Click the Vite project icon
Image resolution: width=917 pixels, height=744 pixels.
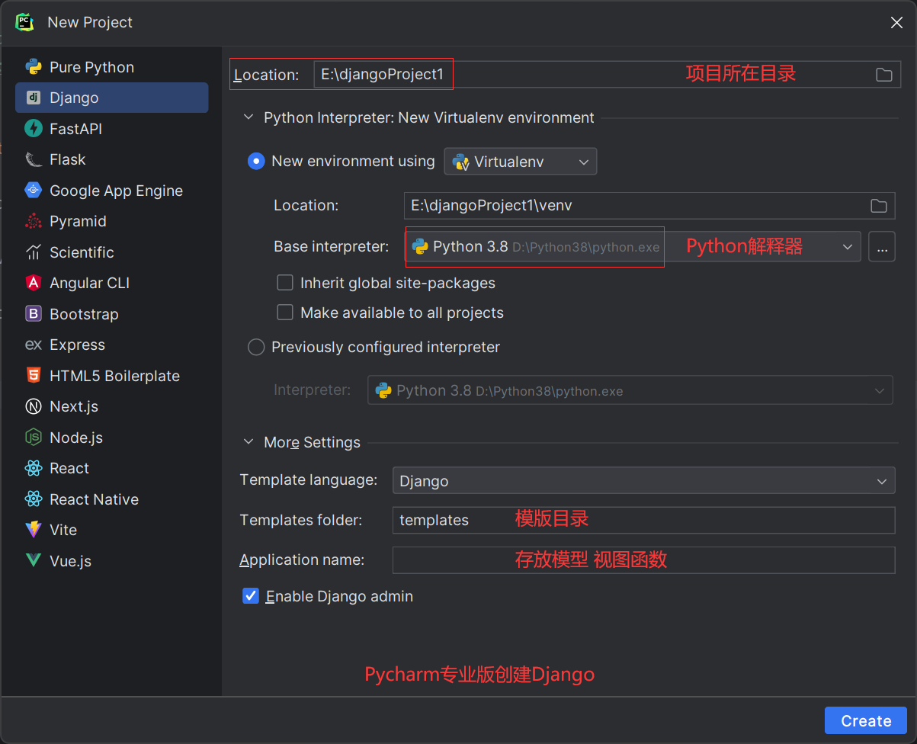[34, 530]
